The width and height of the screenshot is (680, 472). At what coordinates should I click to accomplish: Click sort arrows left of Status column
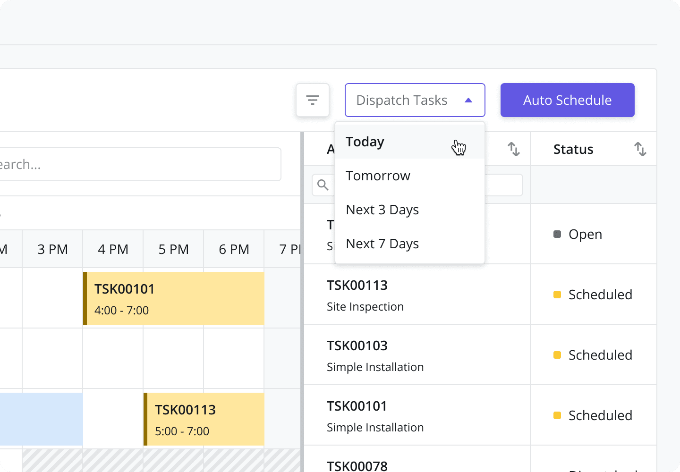514,149
